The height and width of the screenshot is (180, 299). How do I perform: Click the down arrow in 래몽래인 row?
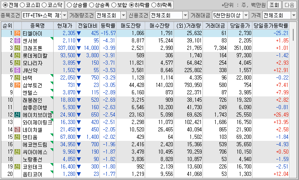pos(79,100)
